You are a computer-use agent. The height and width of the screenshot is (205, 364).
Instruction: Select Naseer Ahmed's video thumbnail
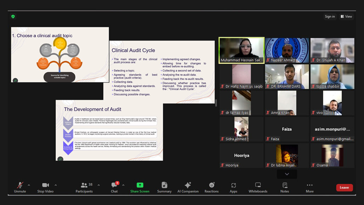(x=287, y=50)
